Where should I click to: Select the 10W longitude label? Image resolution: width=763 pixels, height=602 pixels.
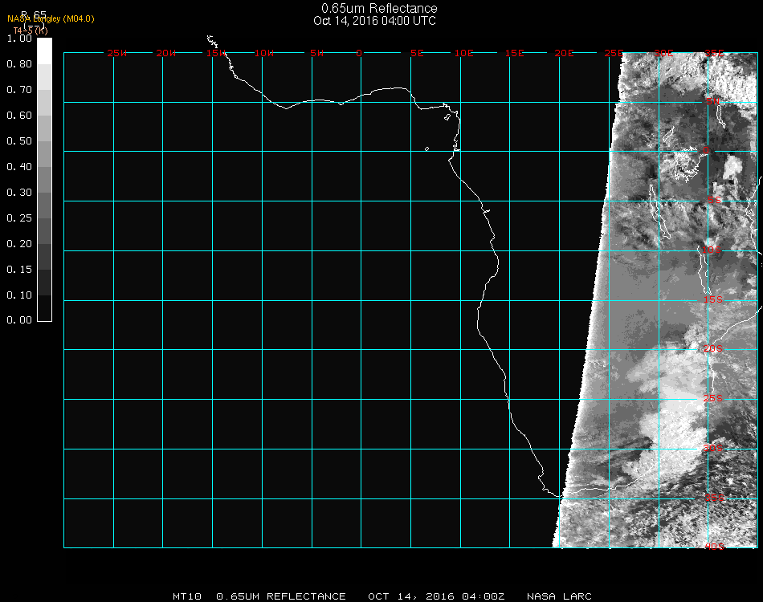click(264, 53)
